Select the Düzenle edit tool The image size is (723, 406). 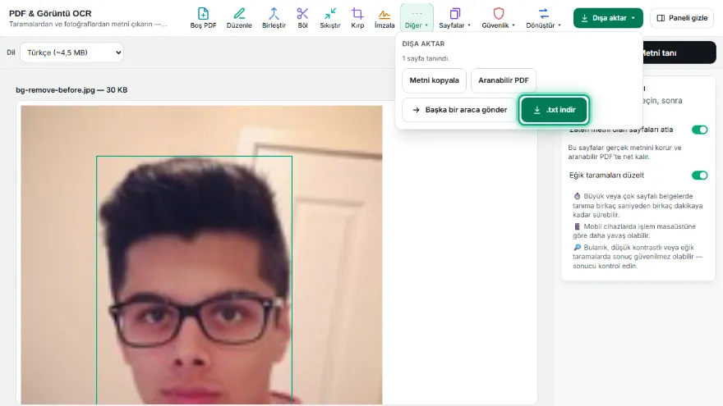click(239, 18)
